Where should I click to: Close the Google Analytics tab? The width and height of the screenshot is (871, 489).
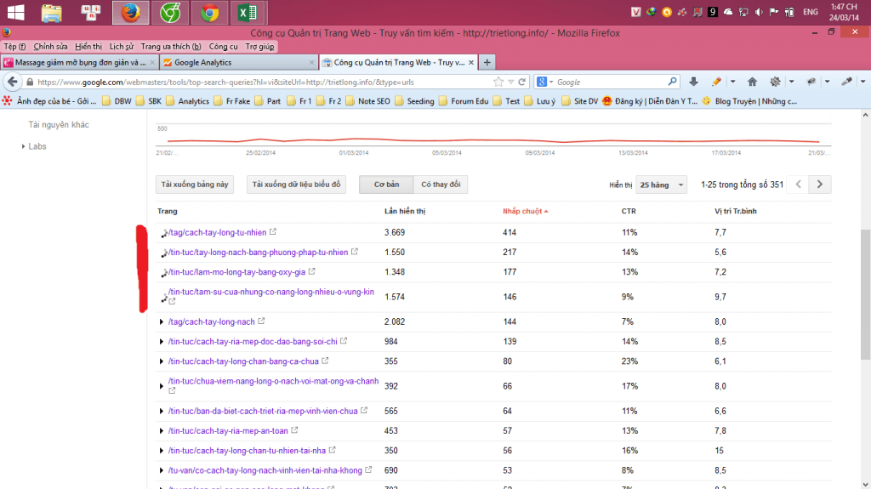pos(311,63)
